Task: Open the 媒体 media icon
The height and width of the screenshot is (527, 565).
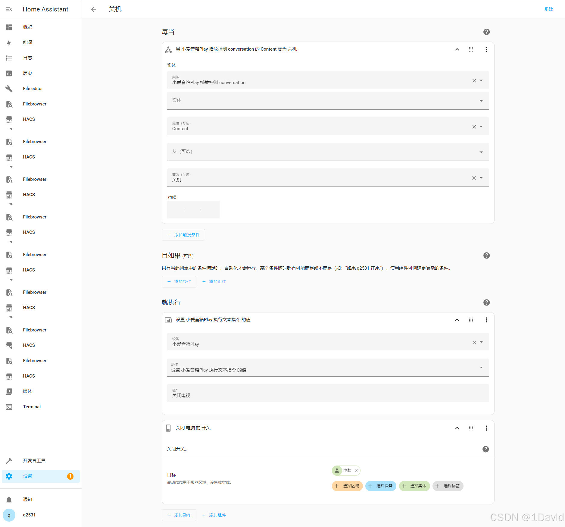Action: coord(9,391)
